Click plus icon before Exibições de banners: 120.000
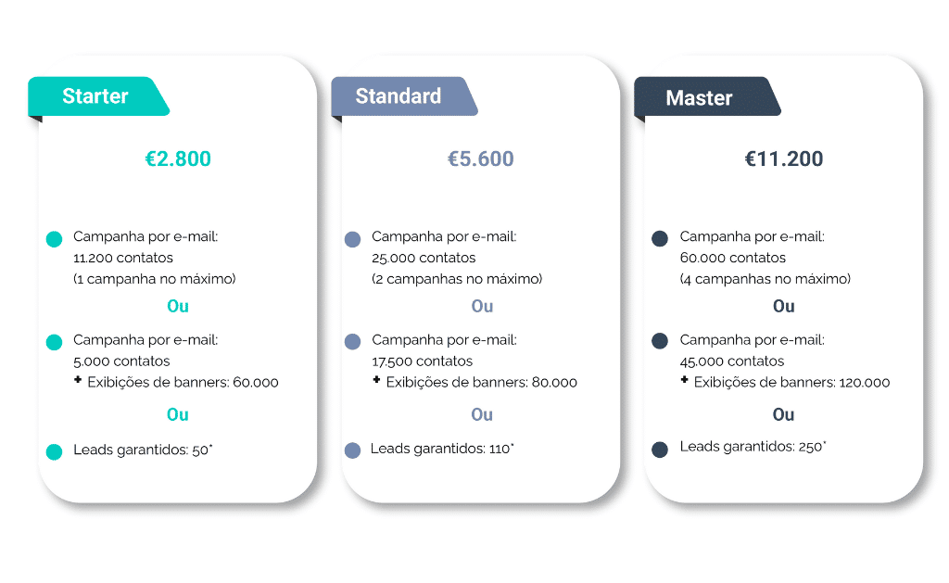 point(684,380)
